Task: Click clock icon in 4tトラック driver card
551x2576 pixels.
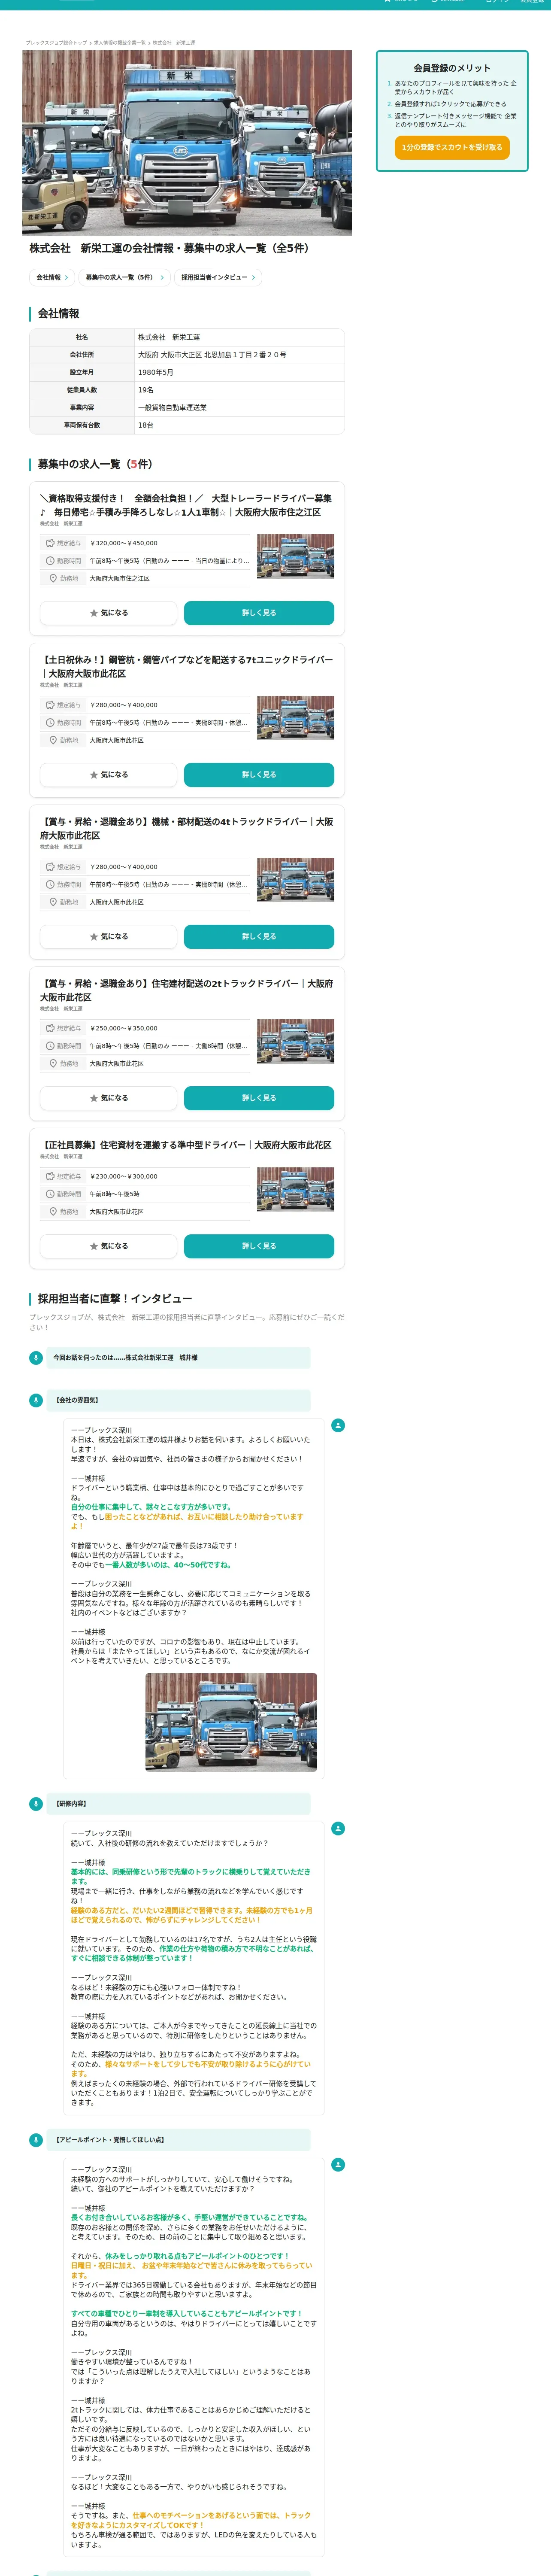Action: tap(50, 884)
